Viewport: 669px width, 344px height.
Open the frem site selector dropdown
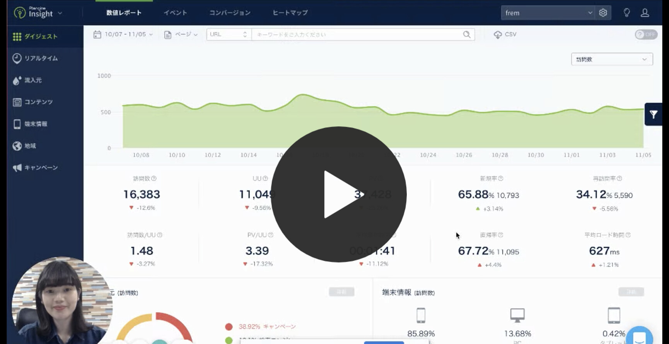click(x=548, y=13)
